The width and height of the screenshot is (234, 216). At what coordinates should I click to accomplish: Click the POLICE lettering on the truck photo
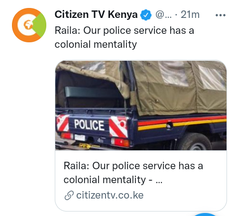coord(89,125)
